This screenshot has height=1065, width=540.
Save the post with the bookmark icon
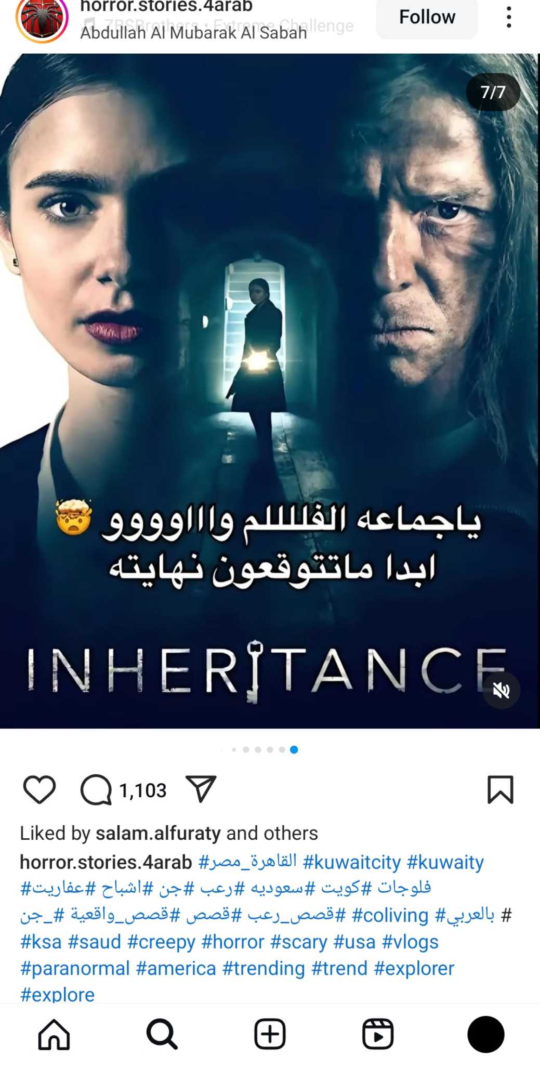(500, 789)
